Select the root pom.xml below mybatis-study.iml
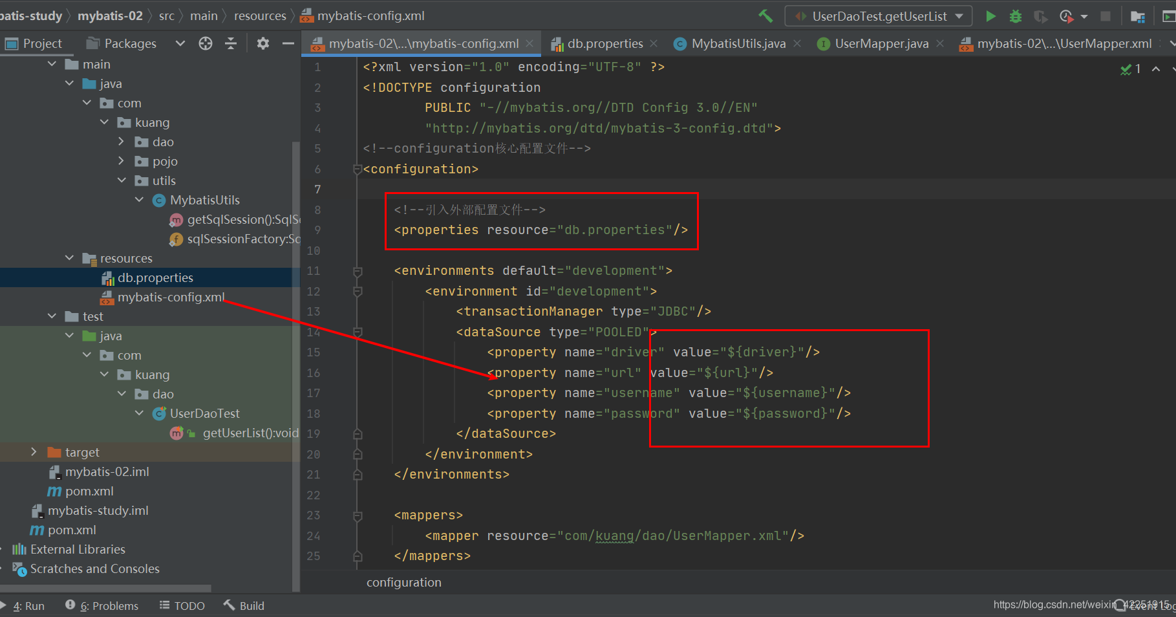 pyautogui.click(x=71, y=530)
